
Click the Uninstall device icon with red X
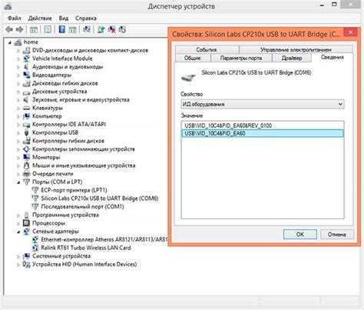(x=111, y=29)
